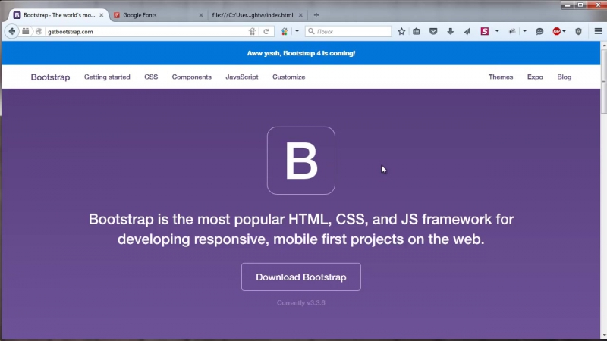607x341 pixels.
Task: Click the red S extension icon
Action: click(484, 31)
